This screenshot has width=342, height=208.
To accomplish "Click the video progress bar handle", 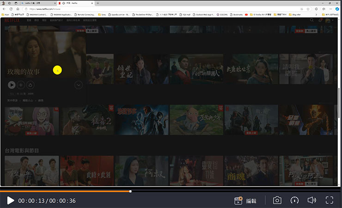I will 130,191.
